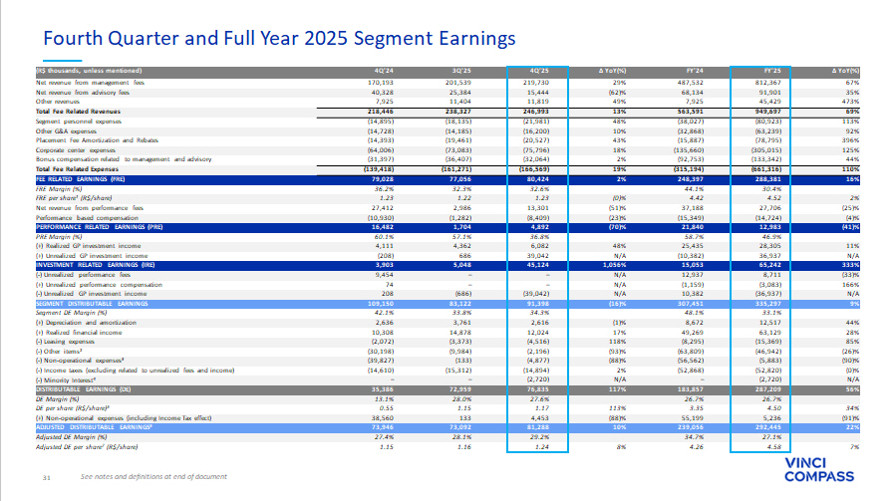This screenshot has height=501, width=895.
Task: Select page number 31
Action: [x=46, y=479]
